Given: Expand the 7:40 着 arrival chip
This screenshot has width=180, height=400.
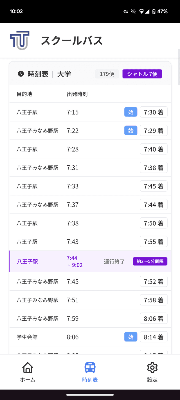Looking at the screenshot, I should click(154, 149).
